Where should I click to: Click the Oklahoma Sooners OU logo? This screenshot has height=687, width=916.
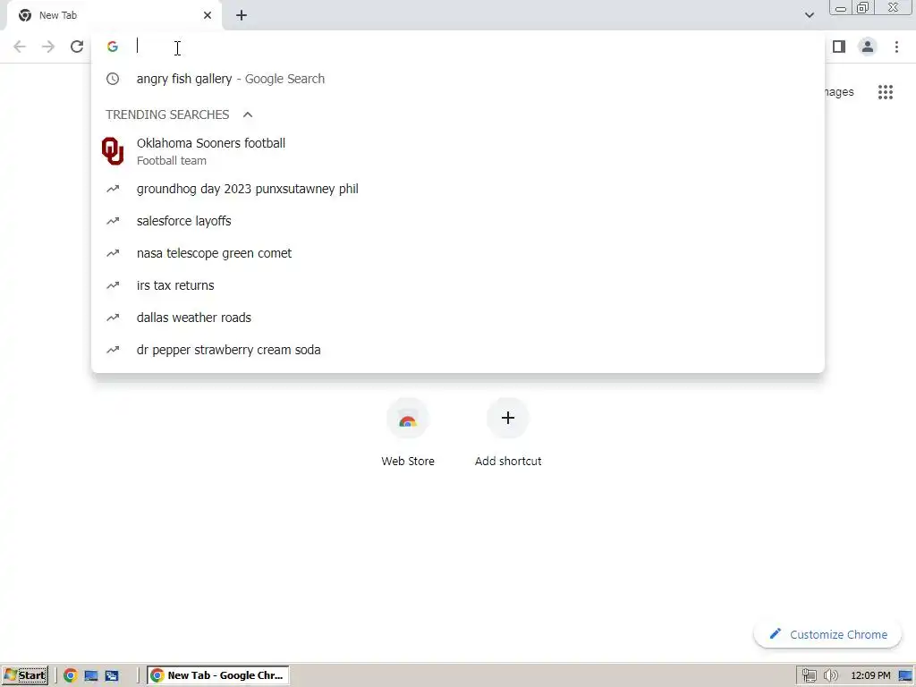[x=113, y=151]
